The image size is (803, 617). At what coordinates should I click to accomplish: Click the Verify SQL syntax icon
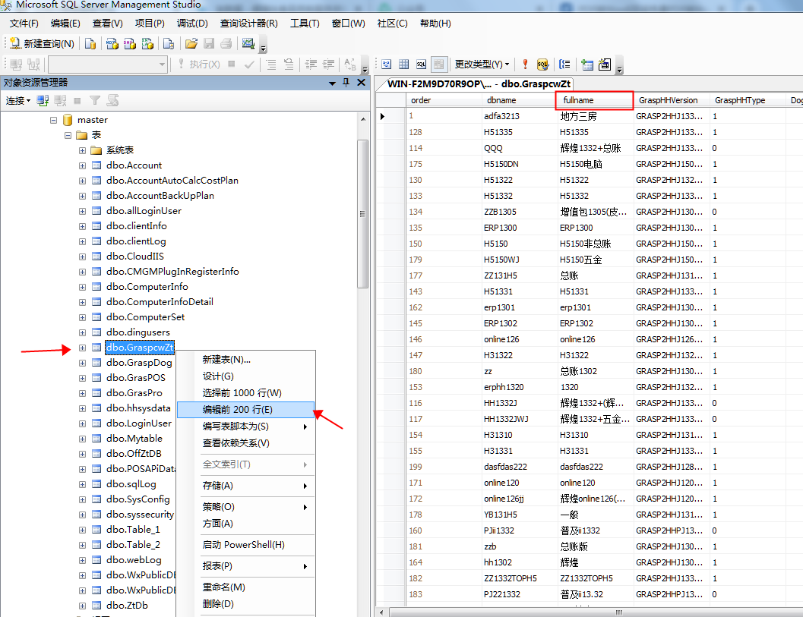542,65
